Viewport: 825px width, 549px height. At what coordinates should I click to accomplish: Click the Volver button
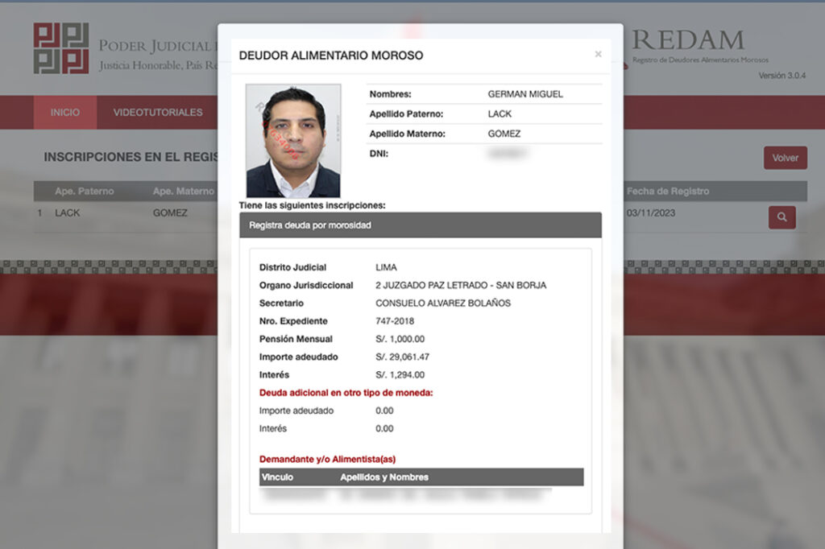pos(785,158)
